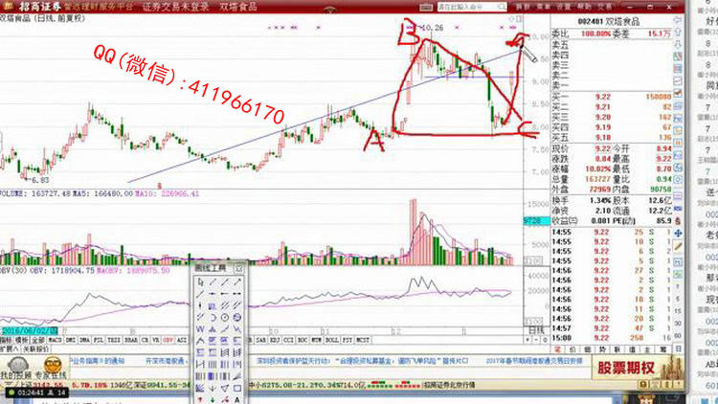Click the 14:57 trade row
The height and width of the screenshot is (404, 718).
[613, 328]
